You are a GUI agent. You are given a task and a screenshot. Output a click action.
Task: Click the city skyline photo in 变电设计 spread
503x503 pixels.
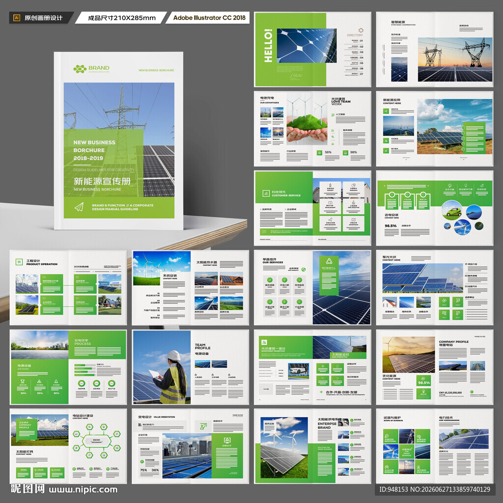[187, 455]
